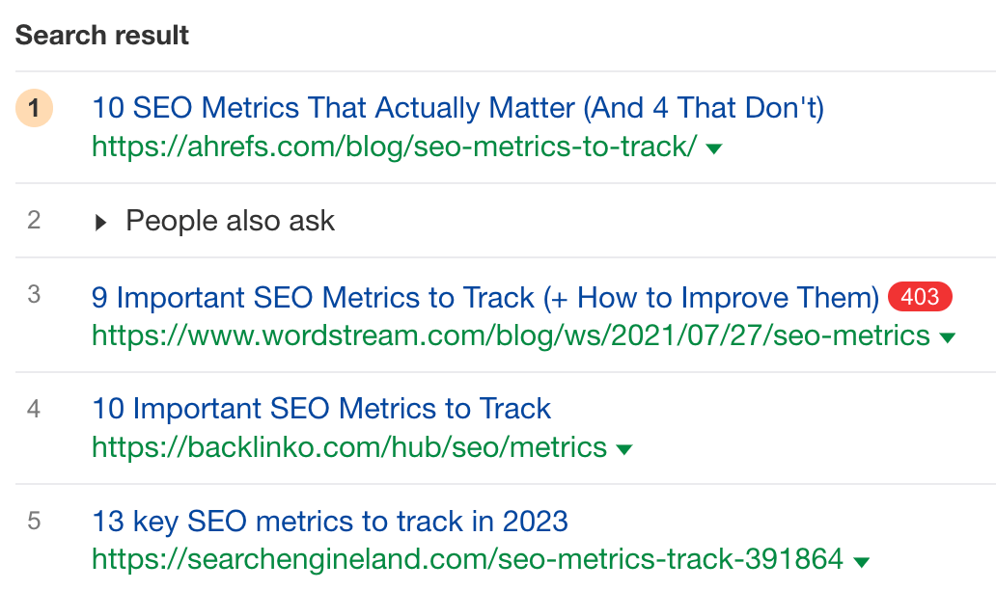The height and width of the screenshot is (590, 996).
Task: Click the position number 2
Action: coord(34,221)
